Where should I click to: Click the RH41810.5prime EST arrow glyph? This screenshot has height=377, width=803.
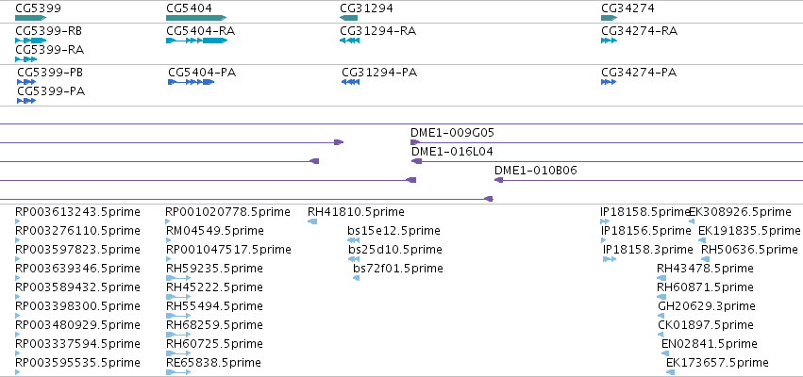click(312, 221)
